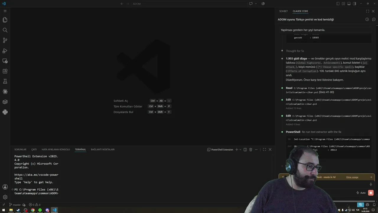Close the terminal panel

click(x=270, y=150)
